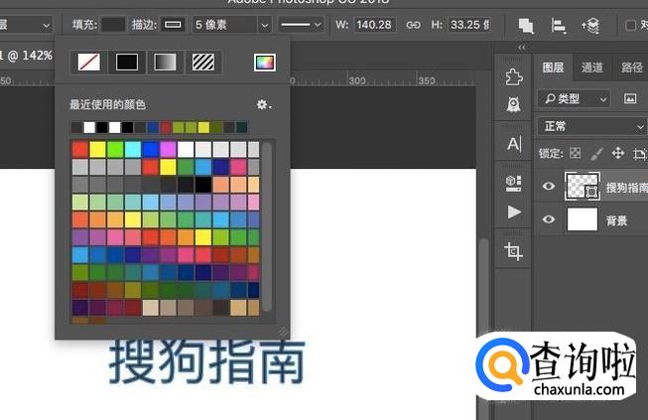Open the puzzle-piece extensions panel icon
This screenshot has height=420, width=648.
[514, 77]
